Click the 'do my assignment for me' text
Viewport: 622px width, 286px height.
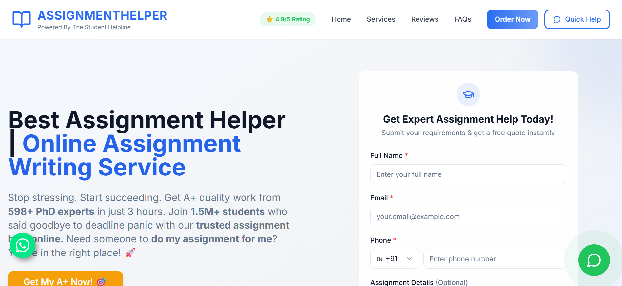212,239
